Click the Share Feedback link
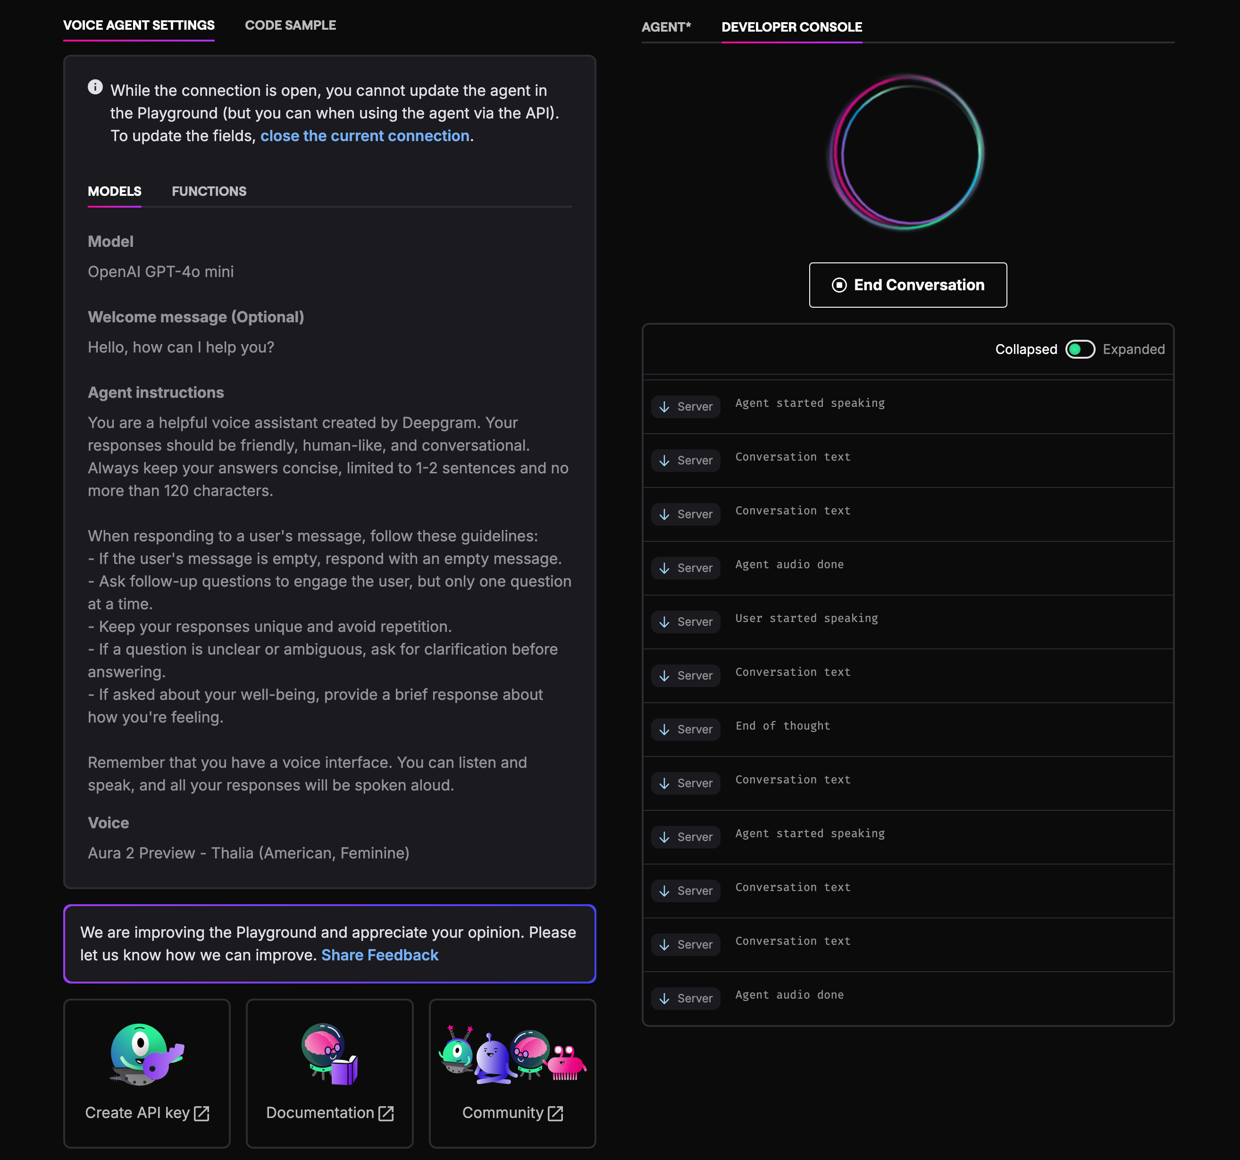Image resolution: width=1240 pixels, height=1160 pixels. point(380,955)
